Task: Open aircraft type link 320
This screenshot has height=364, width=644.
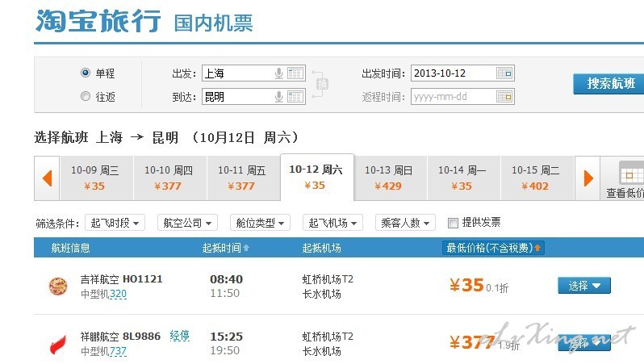Action: [x=118, y=294]
